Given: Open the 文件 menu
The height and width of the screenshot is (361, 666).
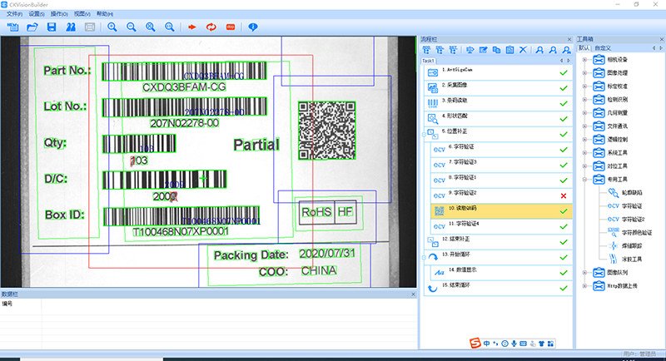Looking at the screenshot, I should point(14,15).
